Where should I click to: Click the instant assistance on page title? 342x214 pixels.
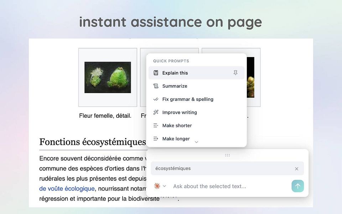point(171,22)
